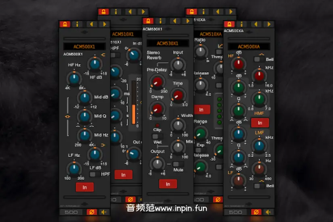The image size is (333, 222).
Task: Click the lock icon on ACM500XA panel
Action: (x=229, y=24)
